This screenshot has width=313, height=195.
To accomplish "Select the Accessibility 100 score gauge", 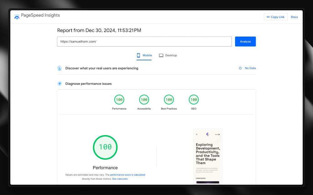I will [x=144, y=99].
